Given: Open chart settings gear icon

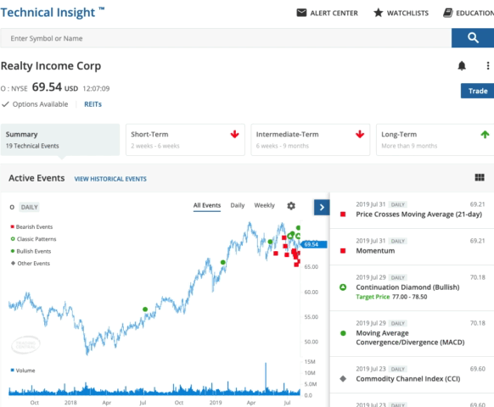Looking at the screenshot, I should coord(291,206).
